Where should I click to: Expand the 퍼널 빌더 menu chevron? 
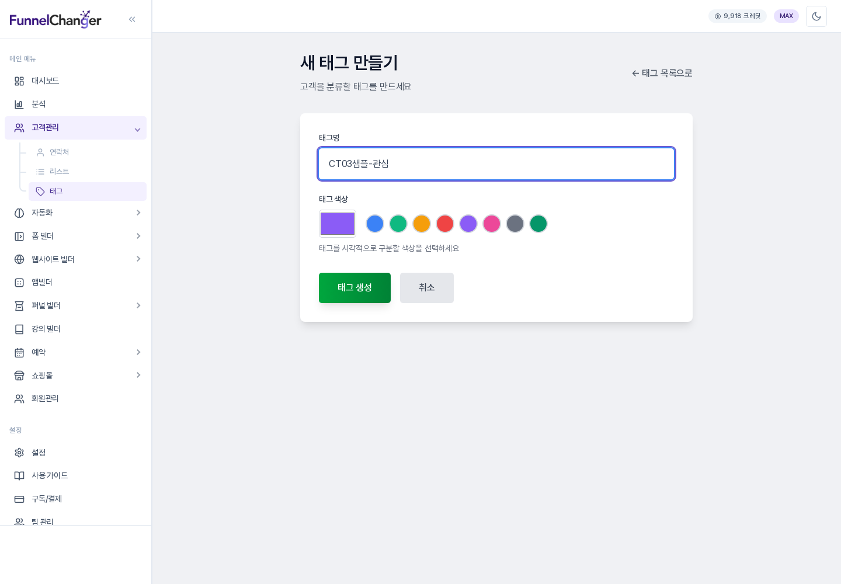138,305
